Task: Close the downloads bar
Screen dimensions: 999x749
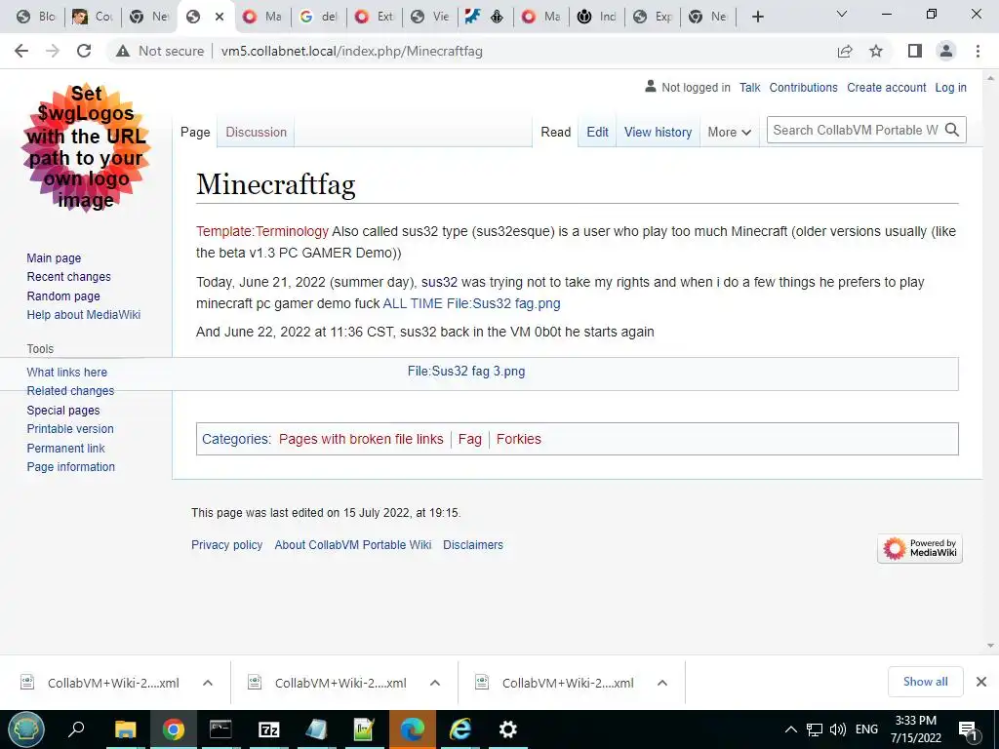Action: (981, 682)
